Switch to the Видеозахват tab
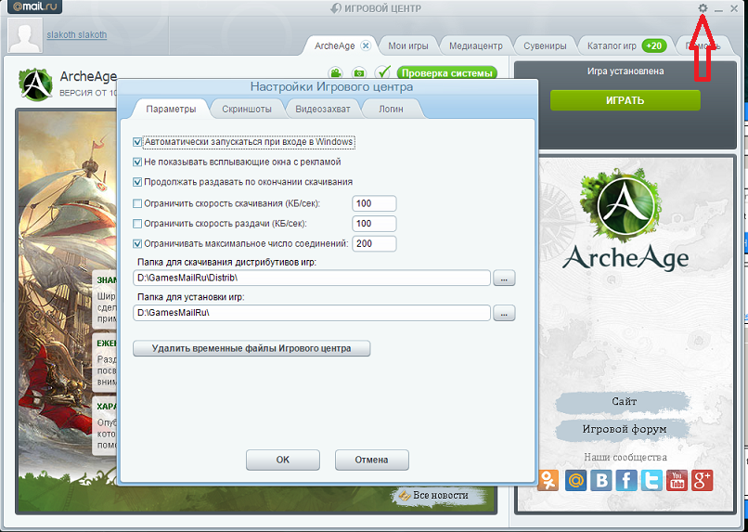The width and height of the screenshot is (748, 532). pos(322,109)
